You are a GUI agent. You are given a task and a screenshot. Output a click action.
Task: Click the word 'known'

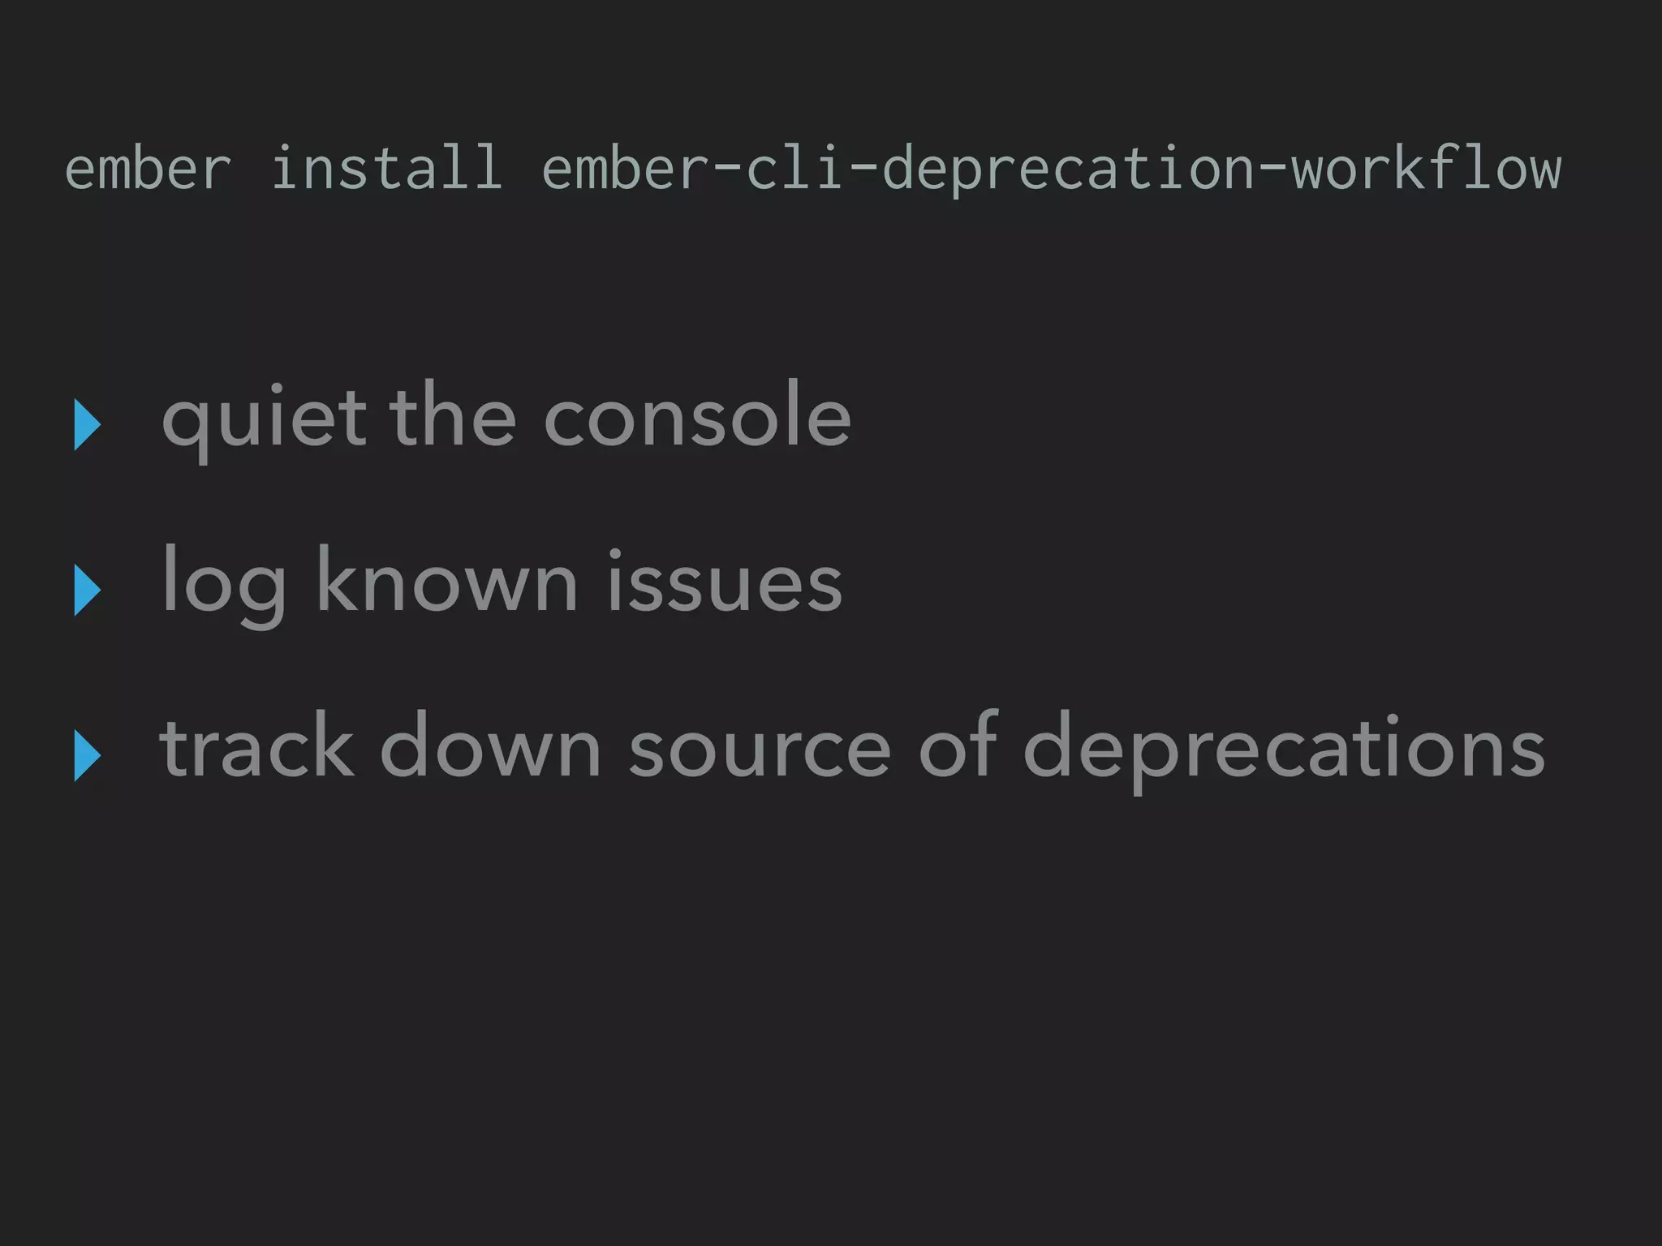click(446, 582)
